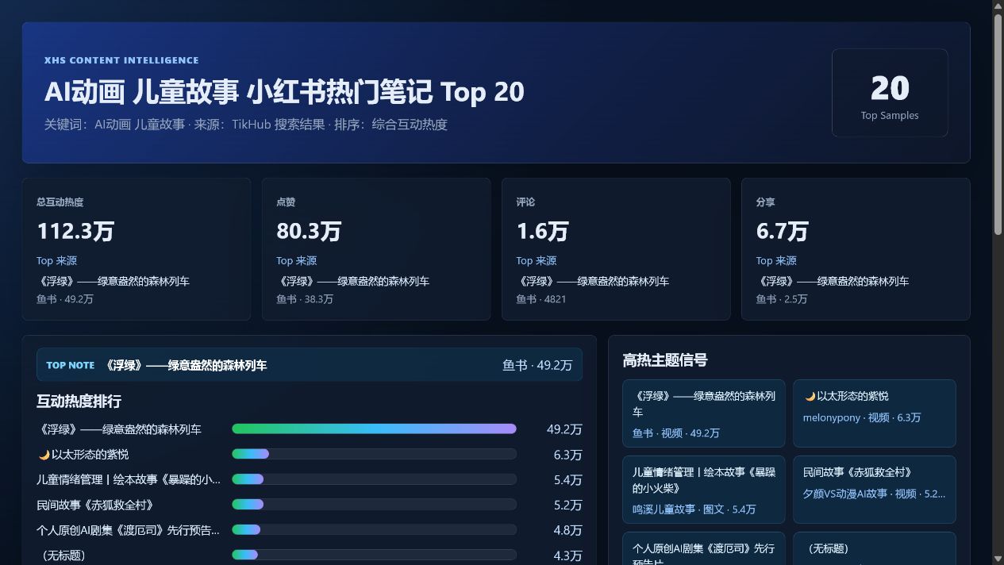
Task: Open 儿童情绪管理 绘本故事 ranking row
Action: click(310, 480)
